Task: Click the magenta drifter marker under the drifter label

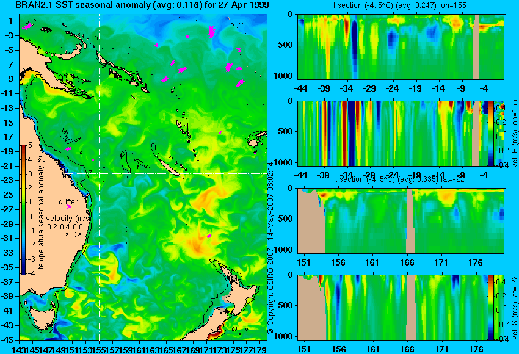Action: 69,207
